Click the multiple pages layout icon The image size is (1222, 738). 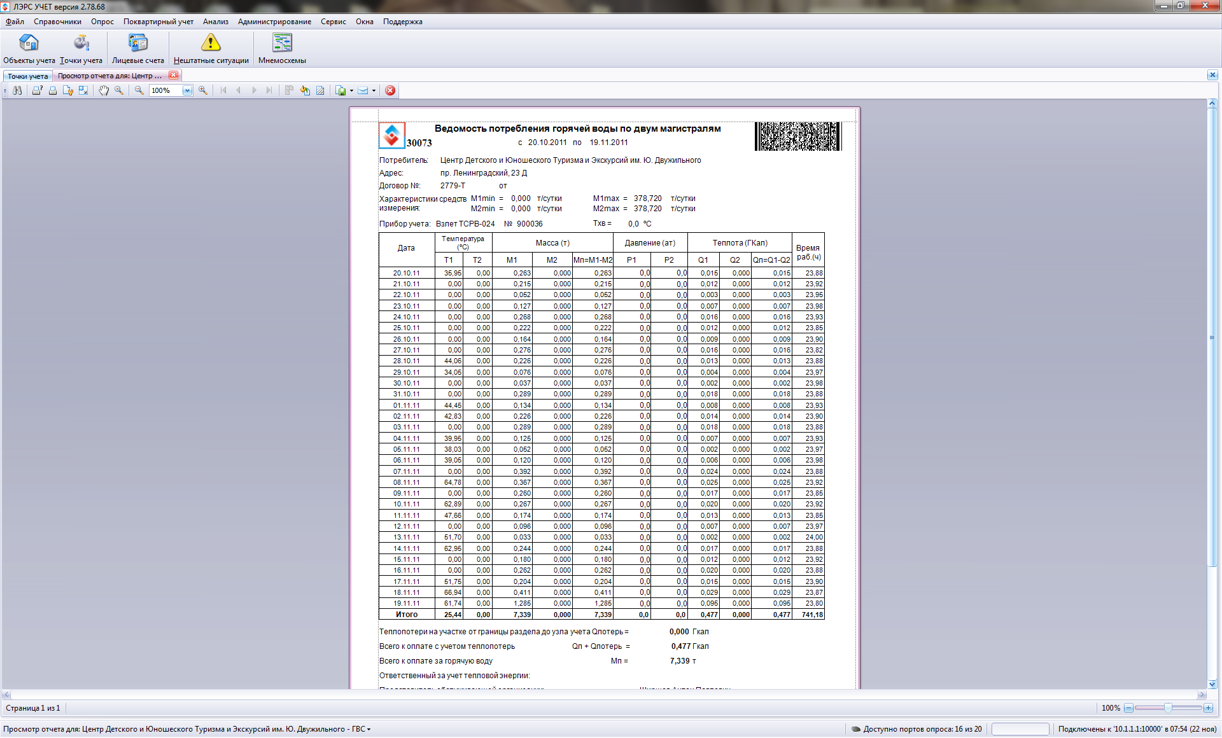(289, 90)
